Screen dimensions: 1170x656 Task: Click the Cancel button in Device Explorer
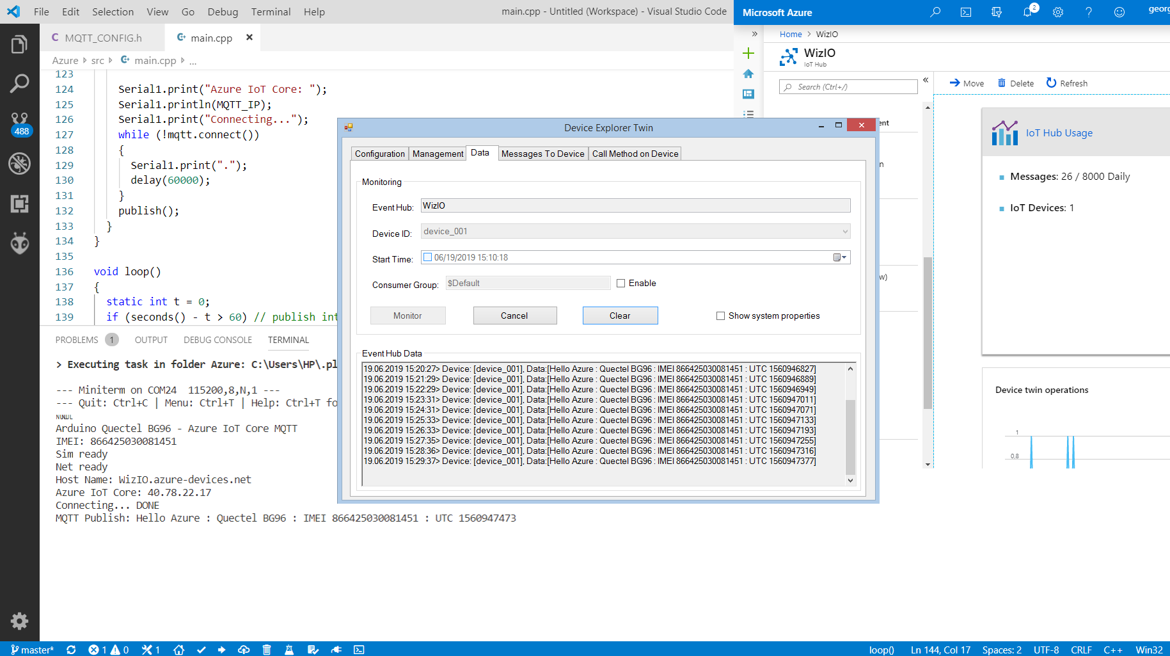(x=515, y=316)
